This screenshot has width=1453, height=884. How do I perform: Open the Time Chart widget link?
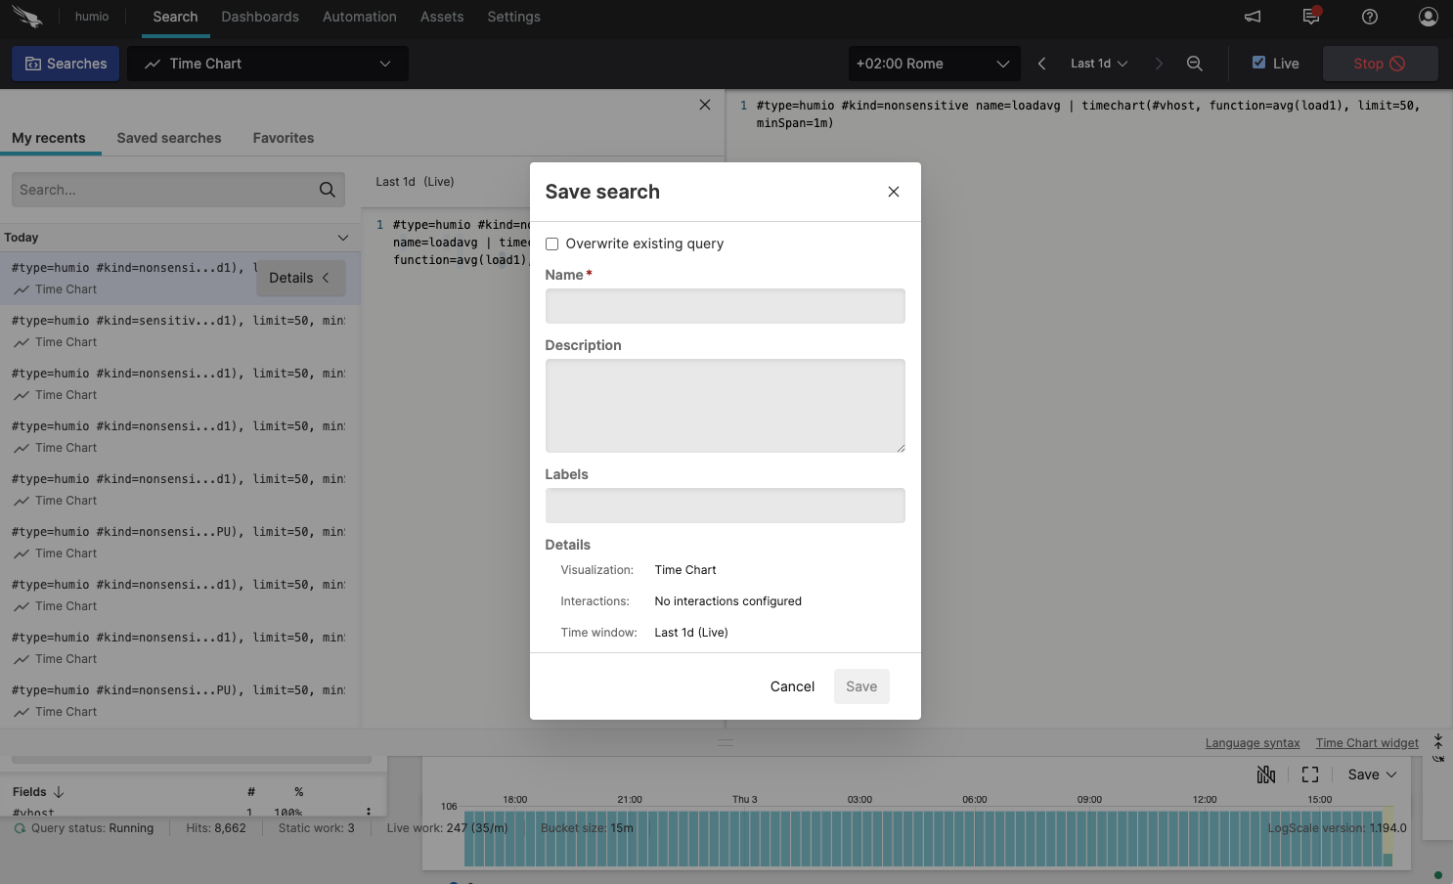1367,742
